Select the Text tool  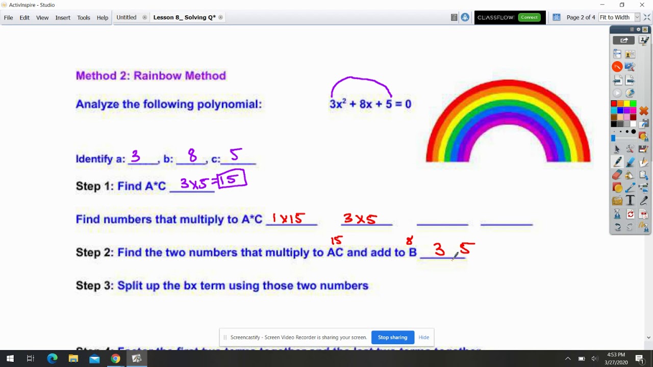(x=630, y=200)
